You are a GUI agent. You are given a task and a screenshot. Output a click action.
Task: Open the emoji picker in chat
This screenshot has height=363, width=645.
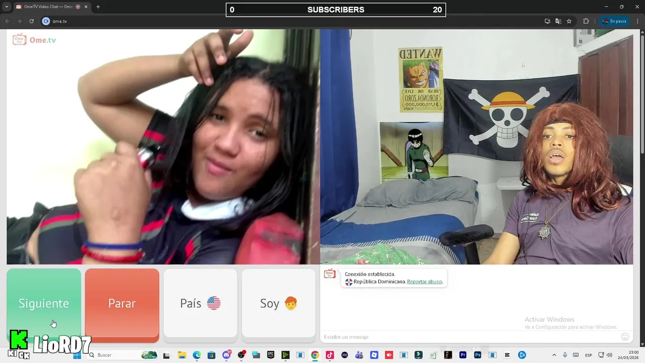(625, 337)
